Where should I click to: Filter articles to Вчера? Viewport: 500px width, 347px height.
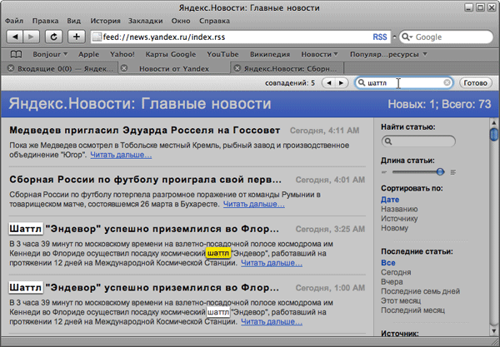[x=392, y=282]
